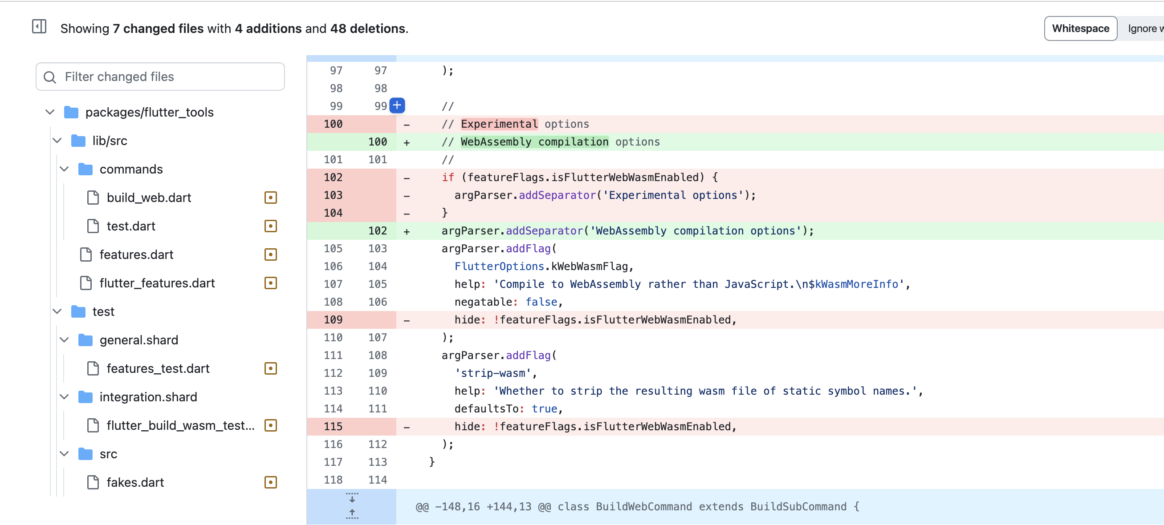This screenshot has width=1164, height=525.
Task: Click the expand up arrow icon in hunk header
Action: coord(352,514)
